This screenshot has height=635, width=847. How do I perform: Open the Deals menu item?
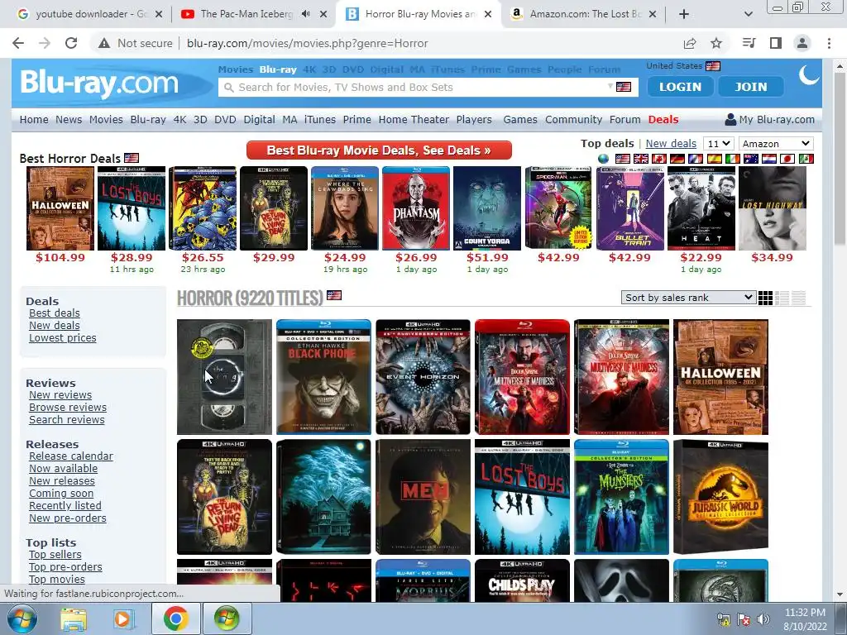click(x=663, y=119)
